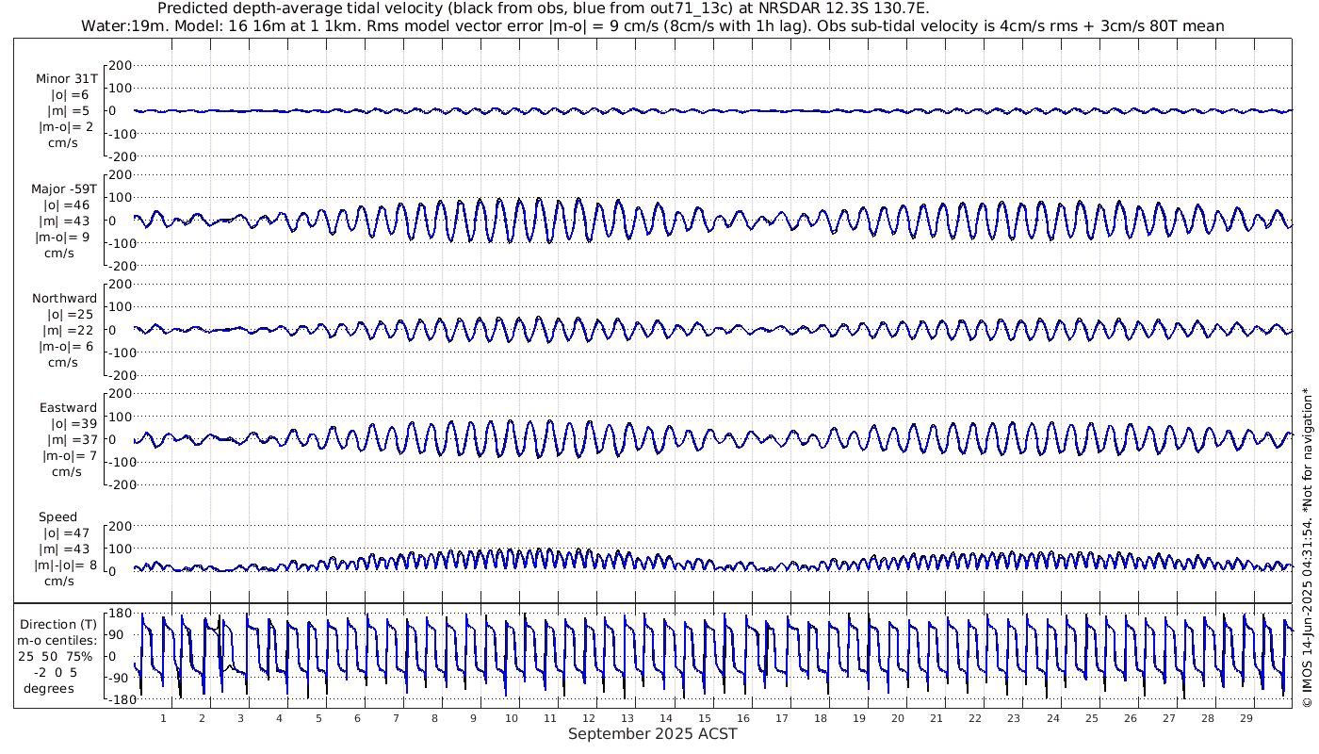Click "|m| =43" in the Major panel
Image resolution: width=1319 pixels, height=754 pixels.
pos(67,221)
